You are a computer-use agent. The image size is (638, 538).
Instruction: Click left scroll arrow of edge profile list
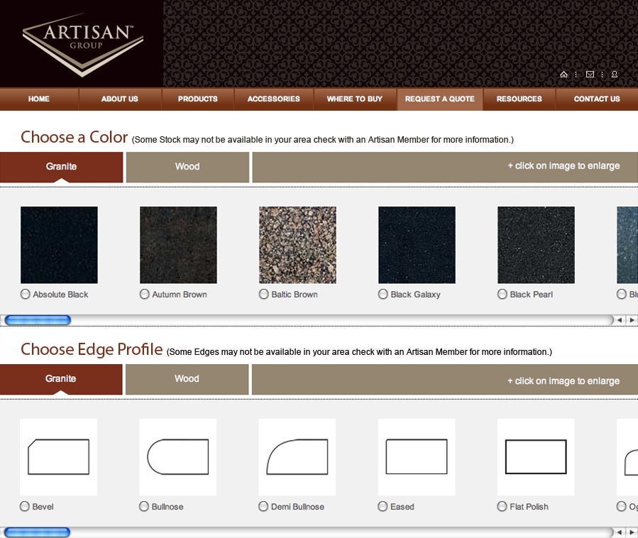620,532
